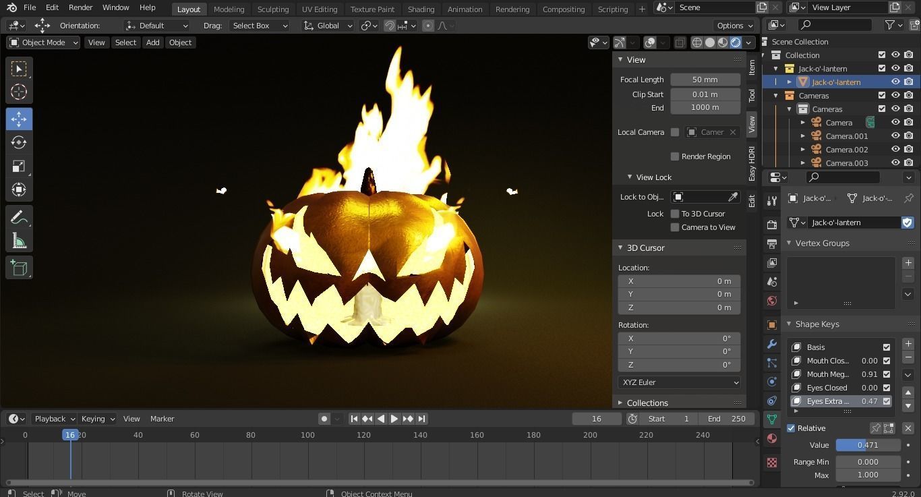
Task: Open Keying popover
Action: (x=98, y=419)
